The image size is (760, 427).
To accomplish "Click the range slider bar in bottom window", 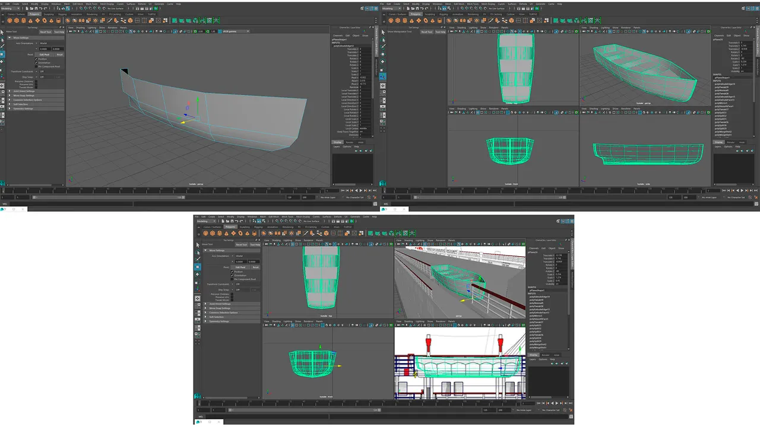I will click(x=305, y=410).
